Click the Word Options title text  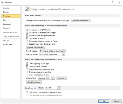click(7, 2)
